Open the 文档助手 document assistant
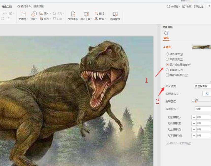The width and height of the screenshot is (211, 166). coord(73,16)
